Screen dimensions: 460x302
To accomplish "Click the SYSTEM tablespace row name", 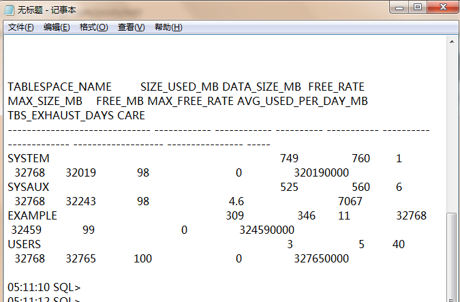I will tap(25, 159).
